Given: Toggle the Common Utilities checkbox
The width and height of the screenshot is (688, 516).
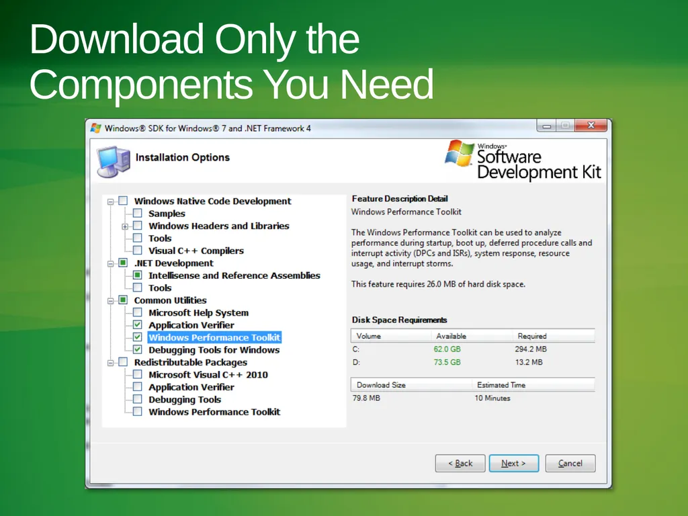Looking at the screenshot, I should [x=124, y=300].
